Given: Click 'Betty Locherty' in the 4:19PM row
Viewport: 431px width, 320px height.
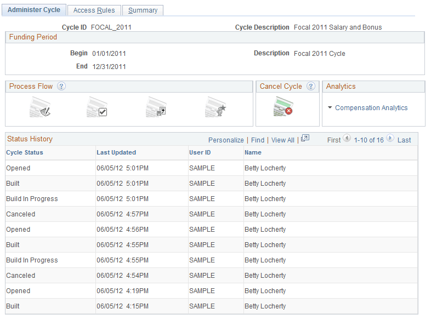Looking at the screenshot, I should point(265,291).
